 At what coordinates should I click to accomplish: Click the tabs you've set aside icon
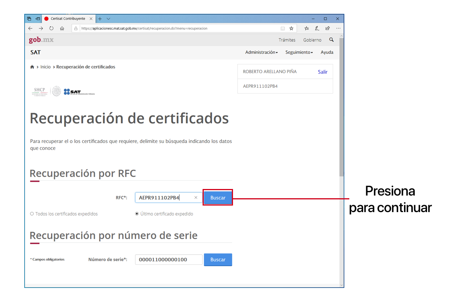click(x=29, y=18)
